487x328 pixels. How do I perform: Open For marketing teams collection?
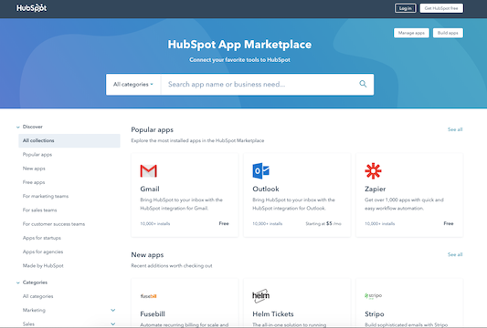46,197
